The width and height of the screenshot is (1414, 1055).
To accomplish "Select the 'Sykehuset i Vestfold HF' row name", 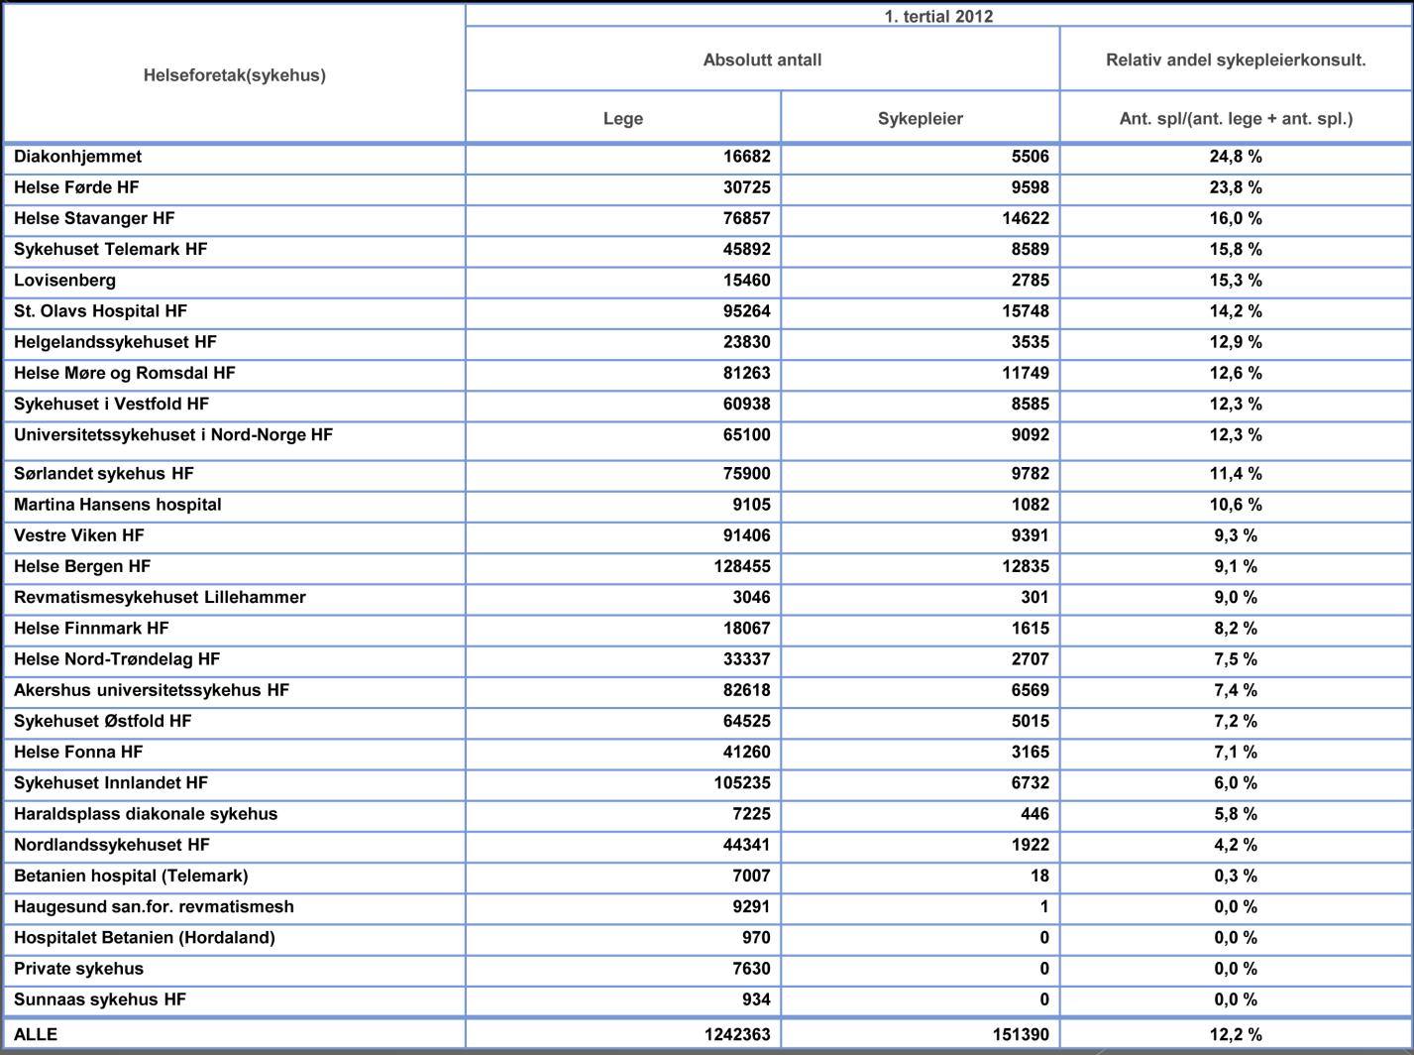I will point(112,404).
